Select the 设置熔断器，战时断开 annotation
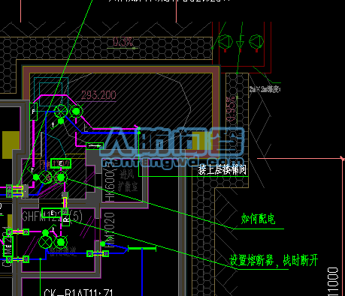 (x=274, y=261)
